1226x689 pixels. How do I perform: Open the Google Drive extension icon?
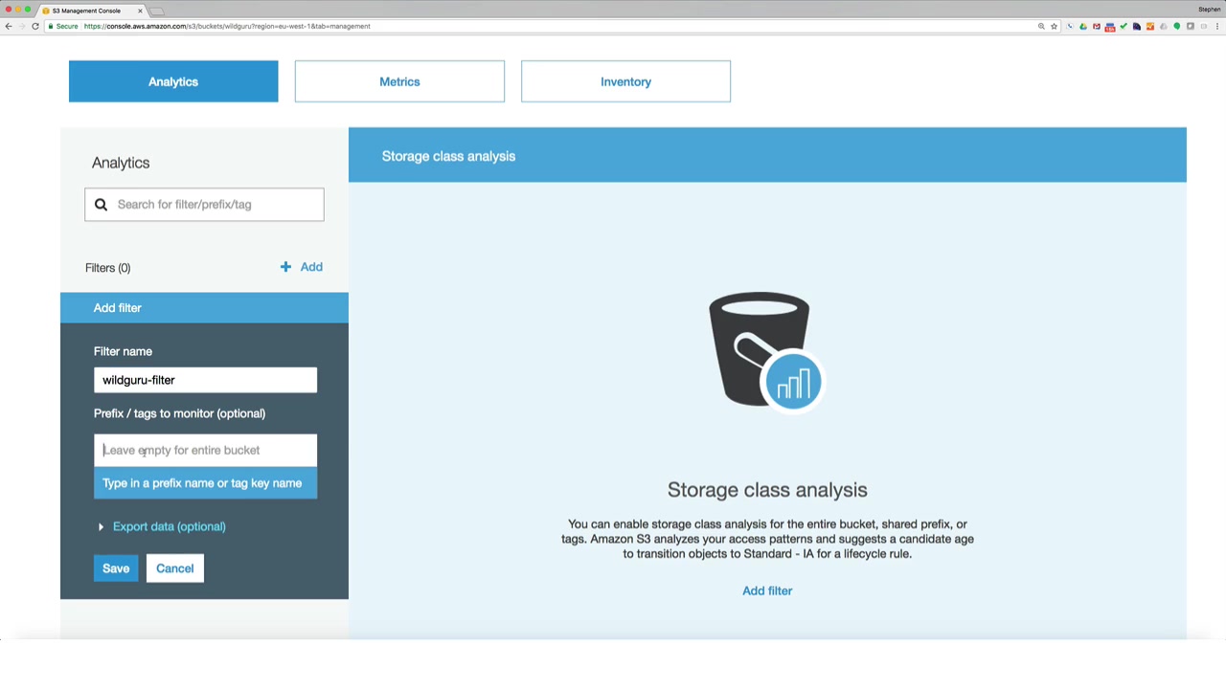[1083, 26]
